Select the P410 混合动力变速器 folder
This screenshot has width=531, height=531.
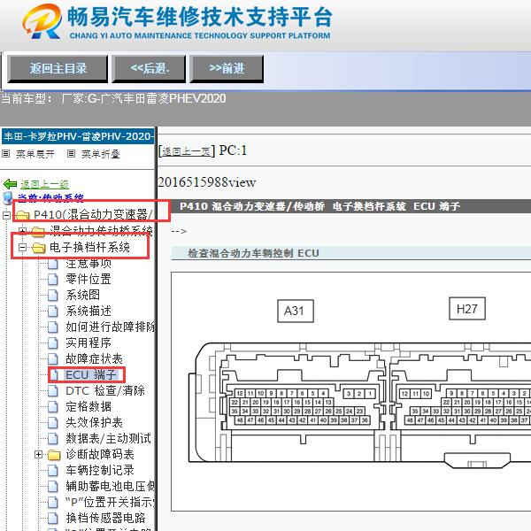click(93, 214)
